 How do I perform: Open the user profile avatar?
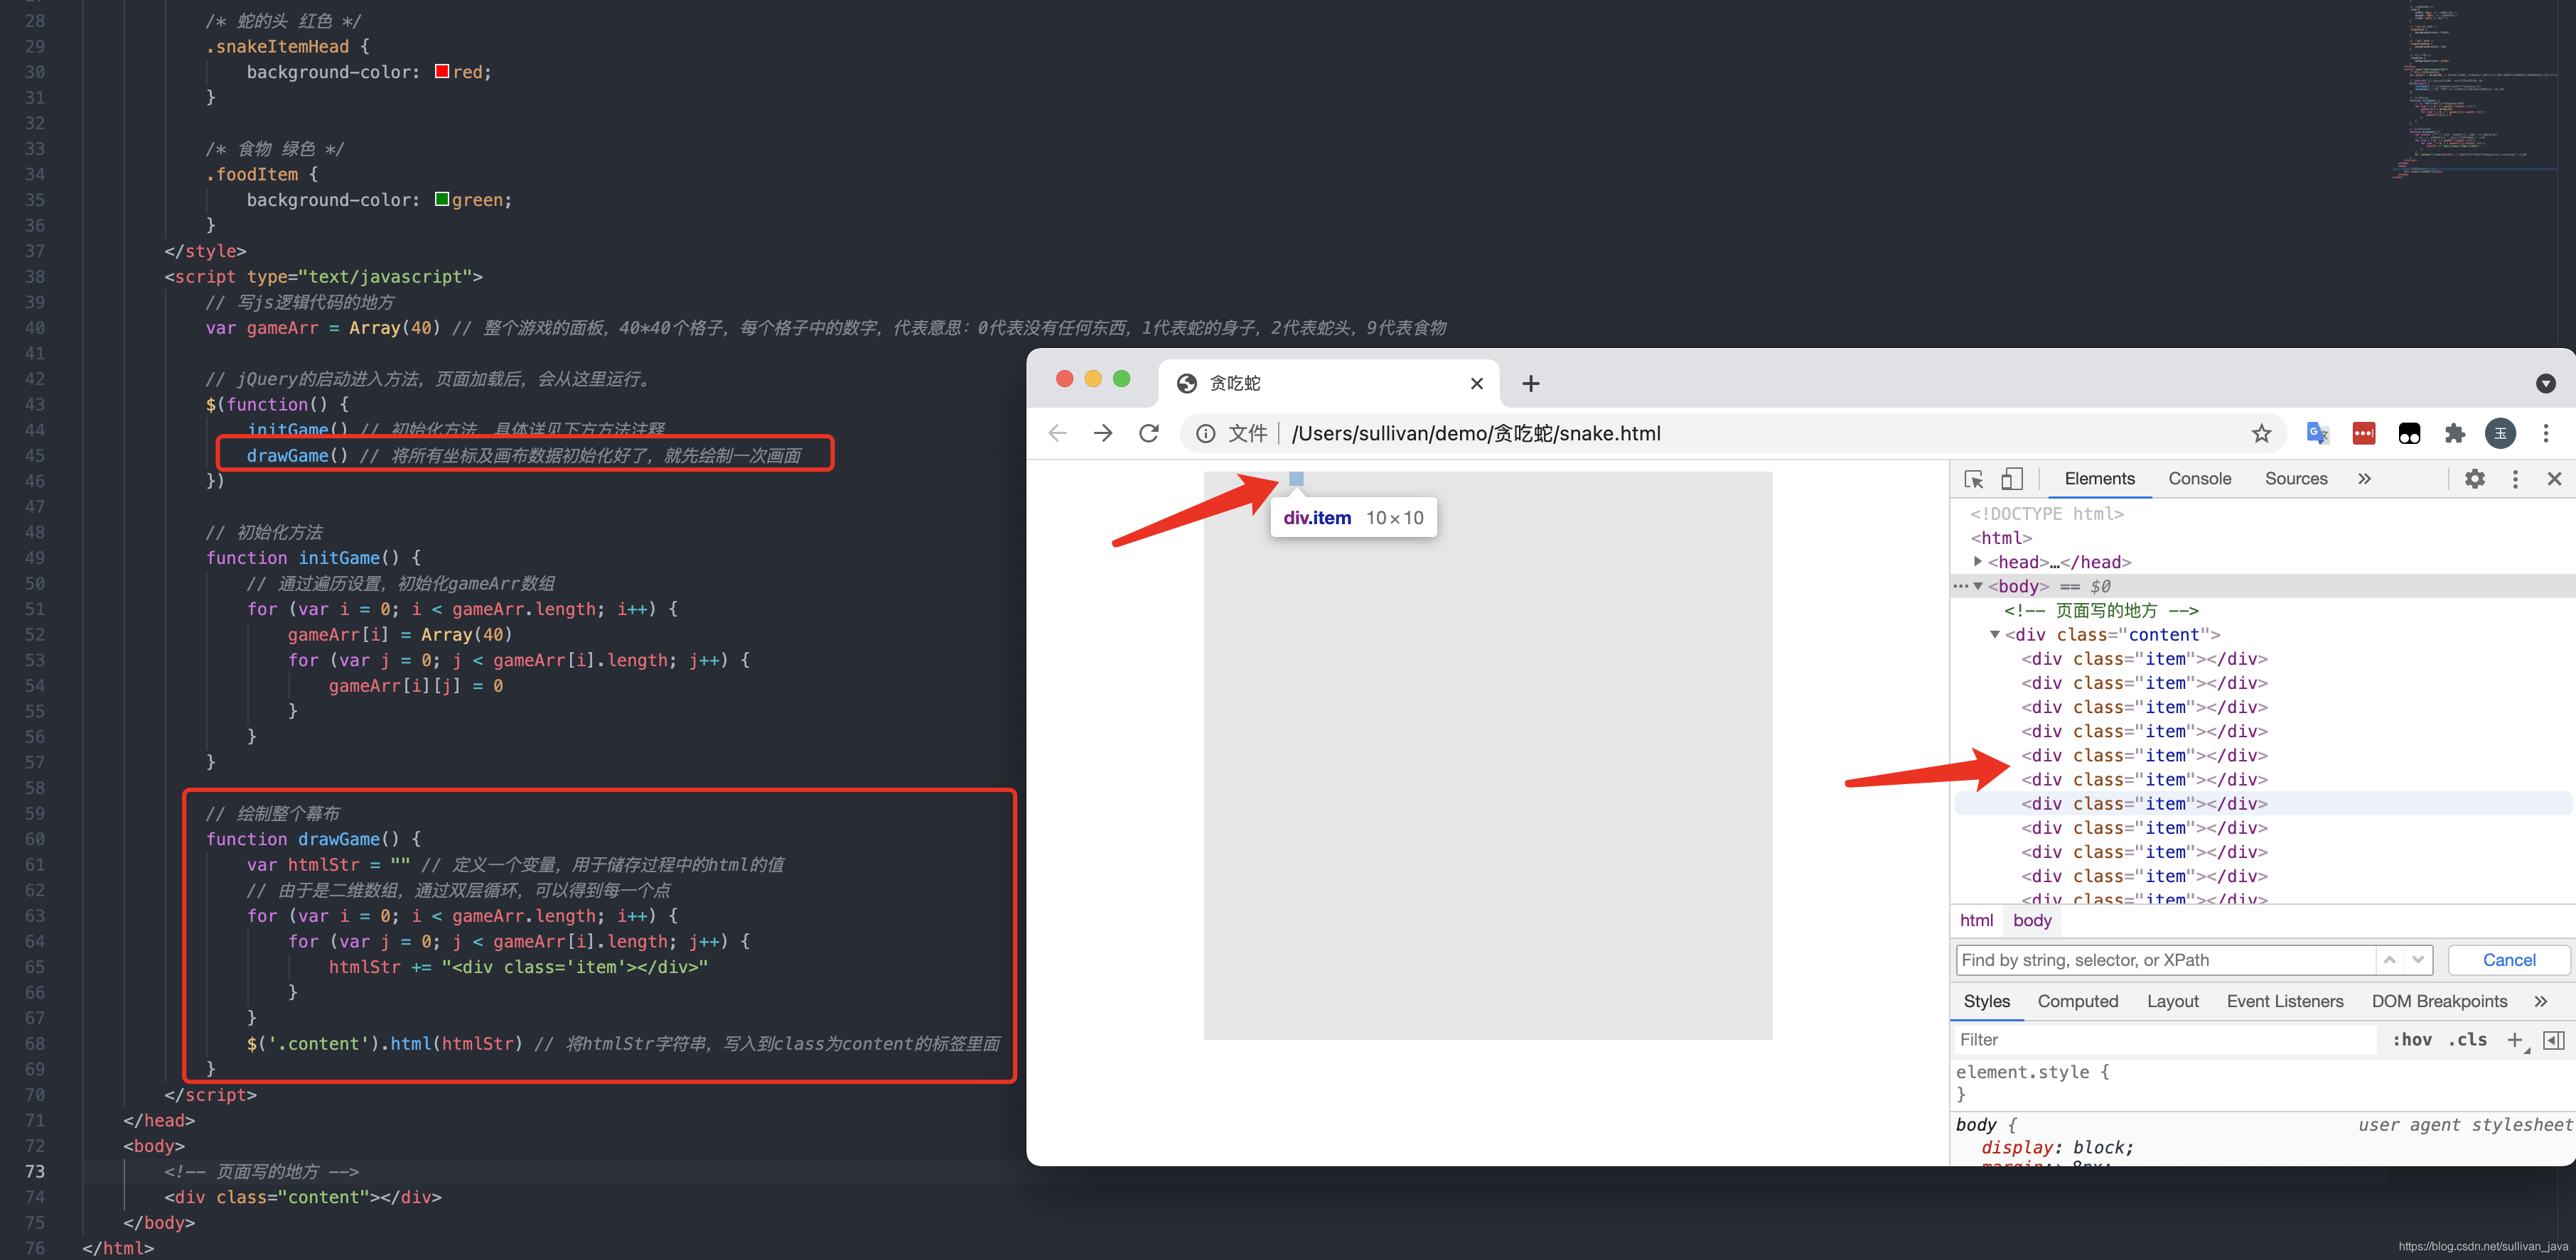click(2500, 434)
